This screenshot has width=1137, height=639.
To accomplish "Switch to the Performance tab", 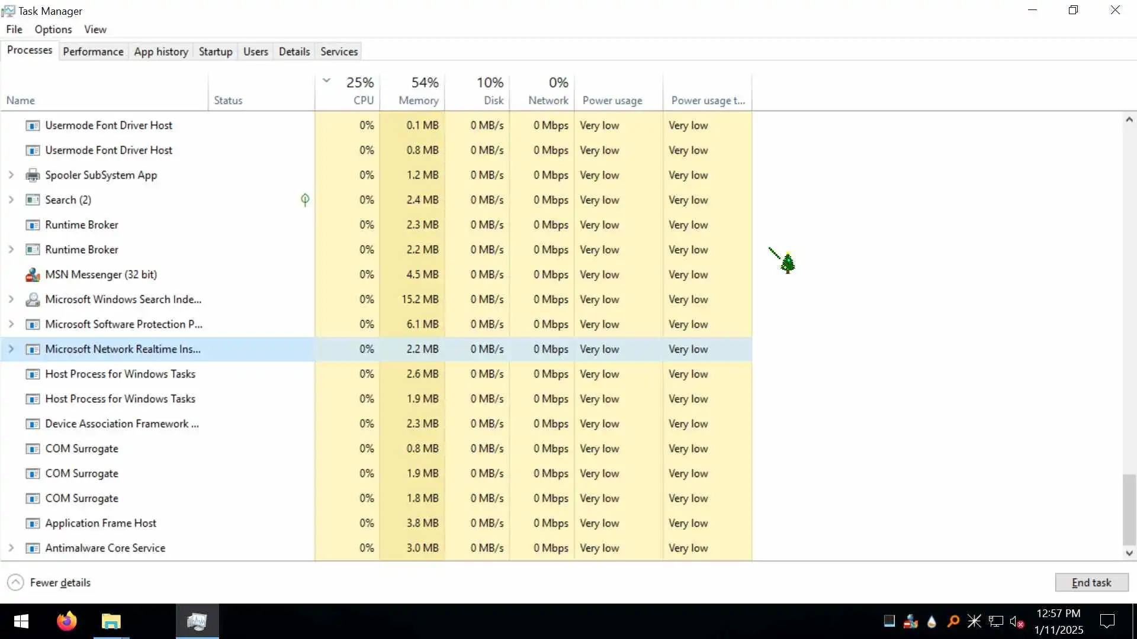I will [x=93, y=51].
